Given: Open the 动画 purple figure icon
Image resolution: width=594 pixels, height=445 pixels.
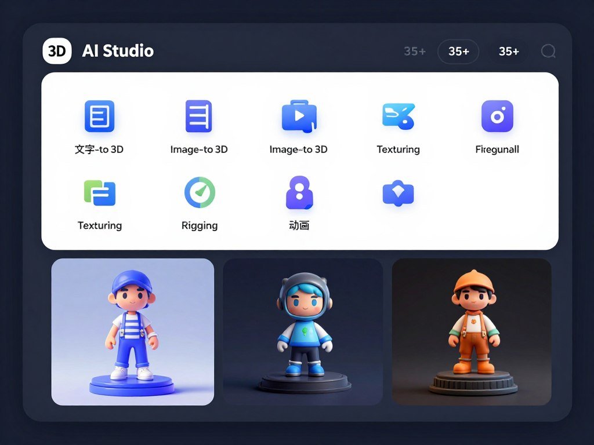Looking at the screenshot, I should pyautogui.click(x=299, y=192).
